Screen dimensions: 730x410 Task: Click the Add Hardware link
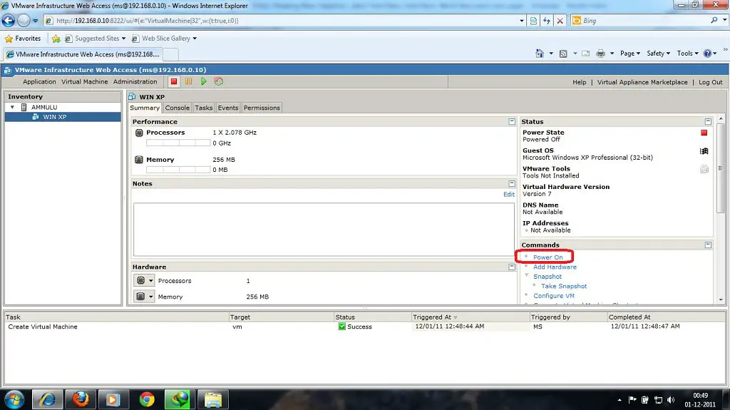coord(555,267)
